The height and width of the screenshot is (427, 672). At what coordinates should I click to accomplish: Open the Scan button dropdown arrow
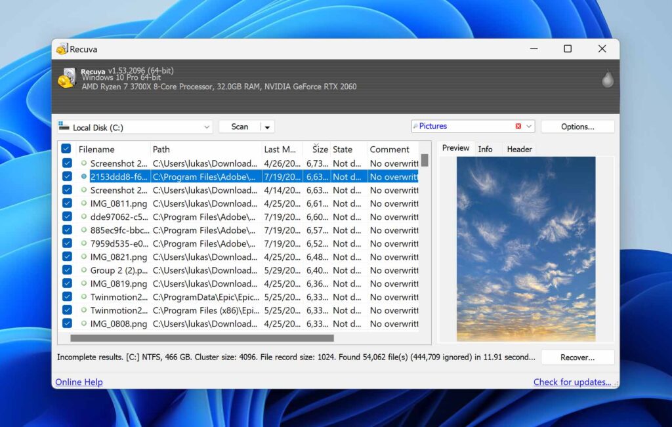[266, 126]
